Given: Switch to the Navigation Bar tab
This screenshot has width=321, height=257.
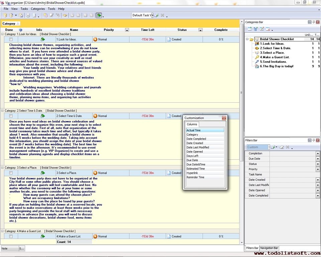Looking at the screenshot, I should [x=269, y=248].
